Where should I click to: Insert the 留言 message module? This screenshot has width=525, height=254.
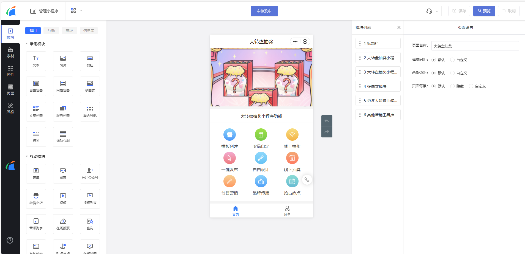coord(63,174)
